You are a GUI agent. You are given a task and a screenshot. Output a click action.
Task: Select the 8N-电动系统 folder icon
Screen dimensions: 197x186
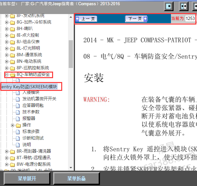click(x=12, y=62)
